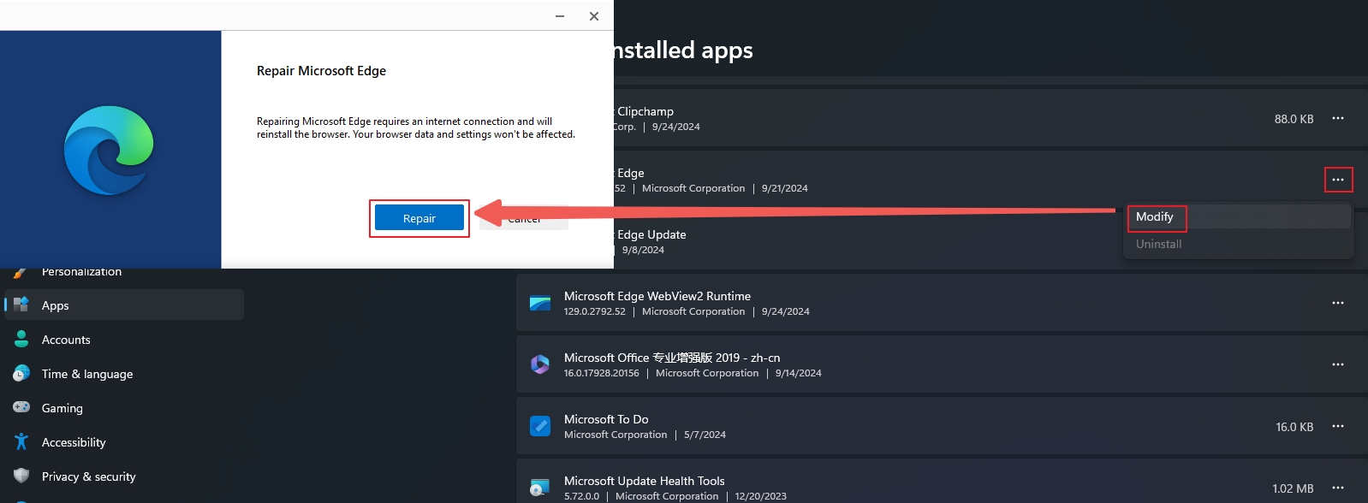The height and width of the screenshot is (503, 1368).
Task: Click the Edge Update app name
Action: 651,234
